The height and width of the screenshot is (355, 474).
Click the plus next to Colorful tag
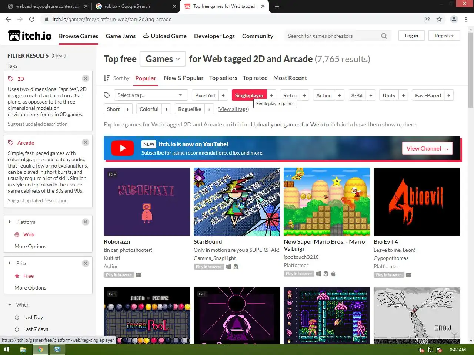pyautogui.click(x=166, y=109)
